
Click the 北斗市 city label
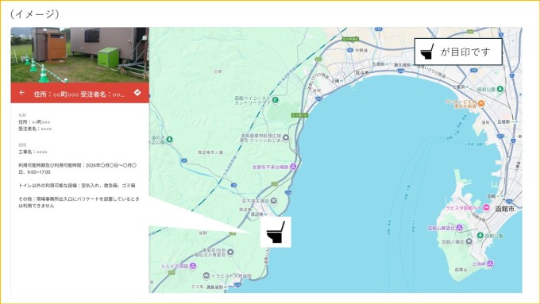(361, 73)
